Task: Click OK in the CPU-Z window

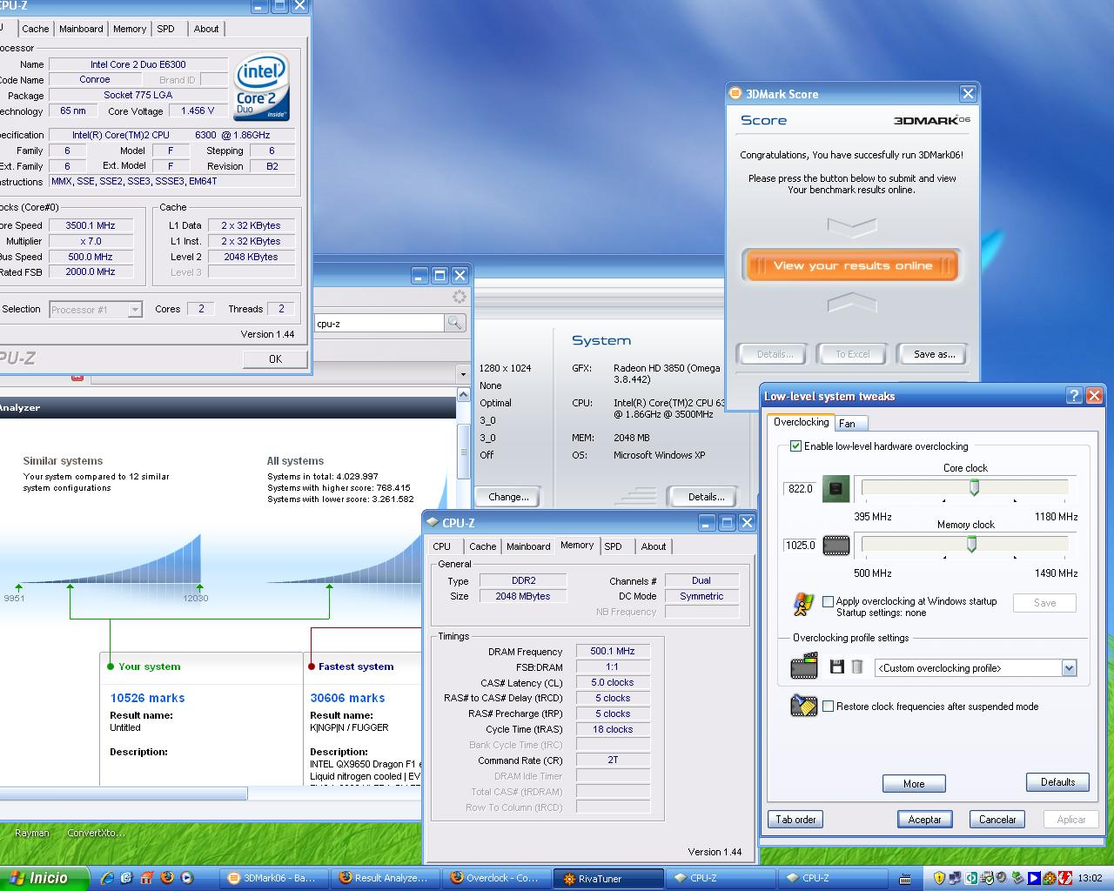Action: (275, 358)
